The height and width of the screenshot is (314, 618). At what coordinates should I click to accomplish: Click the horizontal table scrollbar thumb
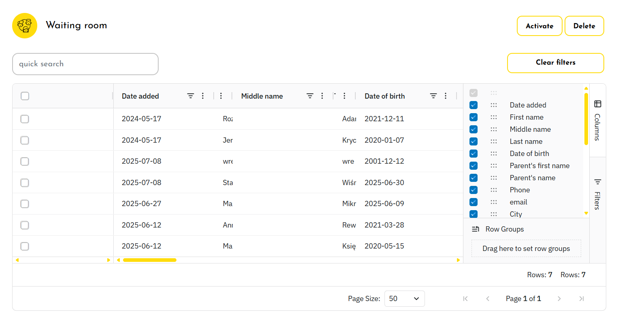[x=149, y=260]
